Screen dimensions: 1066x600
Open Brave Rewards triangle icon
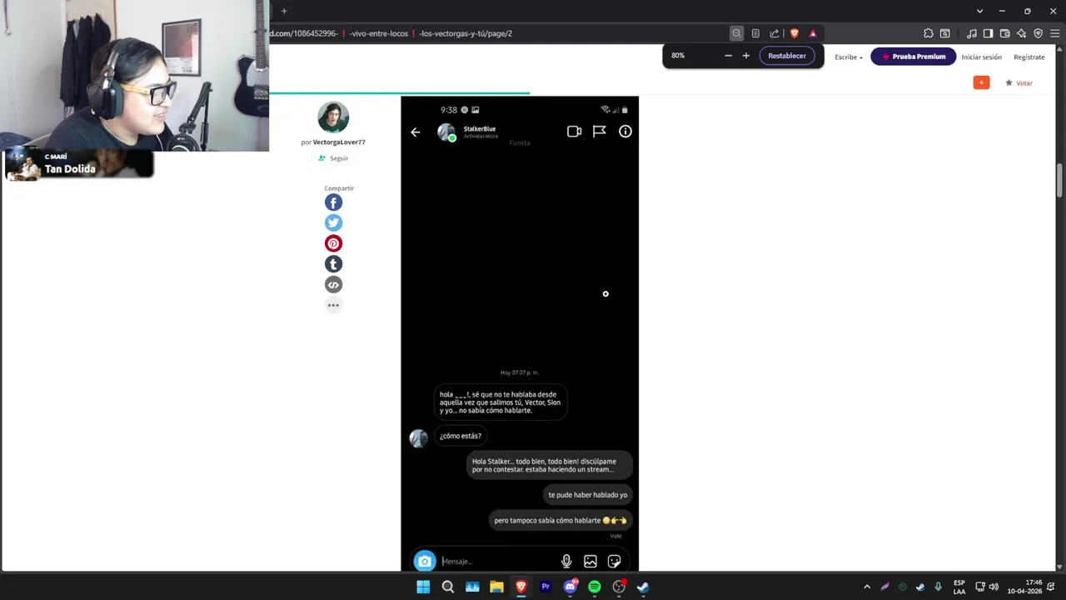click(x=813, y=33)
